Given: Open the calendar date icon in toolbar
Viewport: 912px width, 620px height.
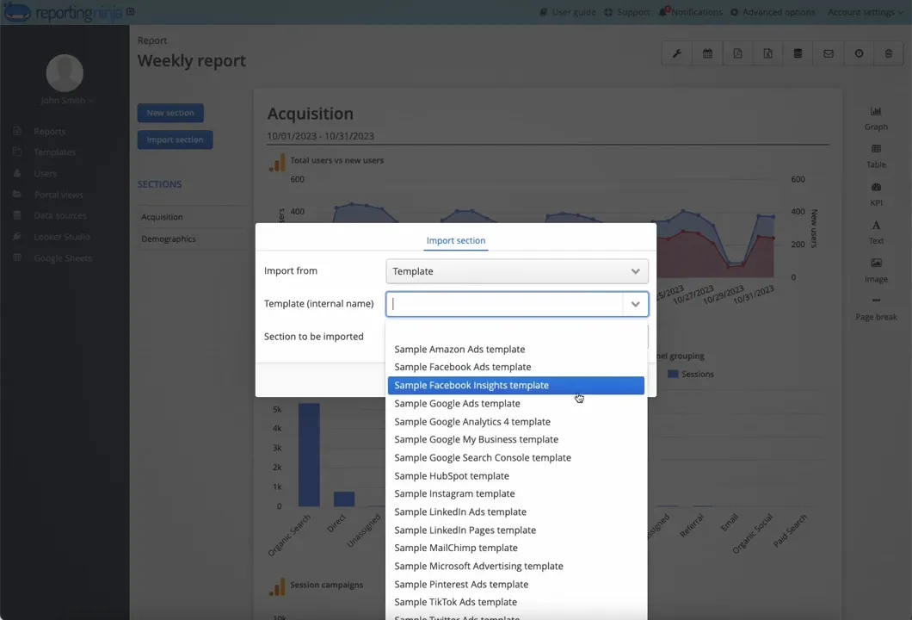Looking at the screenshot, I should (707, 53).
